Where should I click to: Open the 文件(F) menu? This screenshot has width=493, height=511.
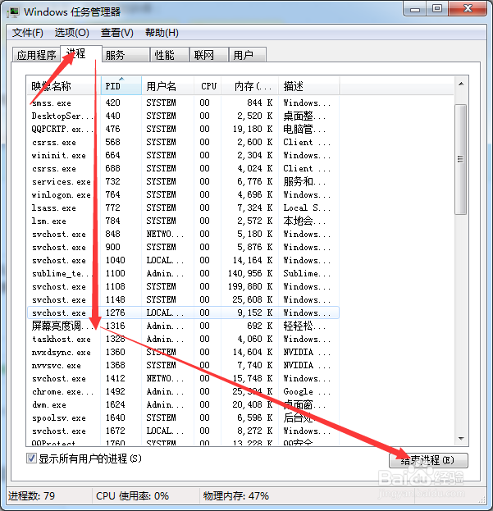click(x=27, y=33)
